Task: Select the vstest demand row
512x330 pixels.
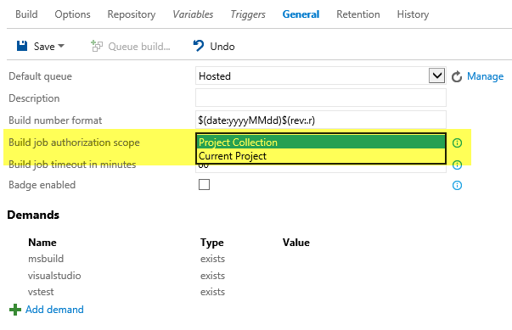Action: pos(41,292)
